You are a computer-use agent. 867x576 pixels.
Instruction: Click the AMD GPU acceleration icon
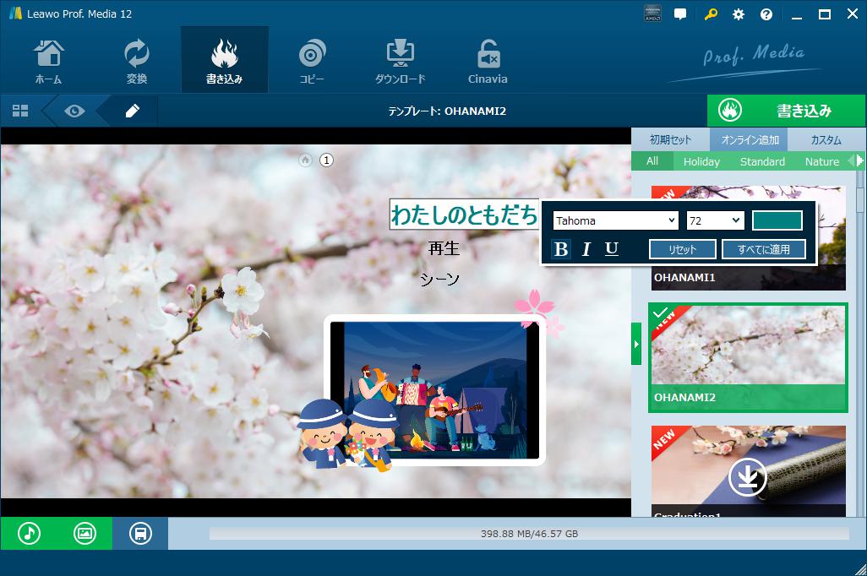coord(652,14)
